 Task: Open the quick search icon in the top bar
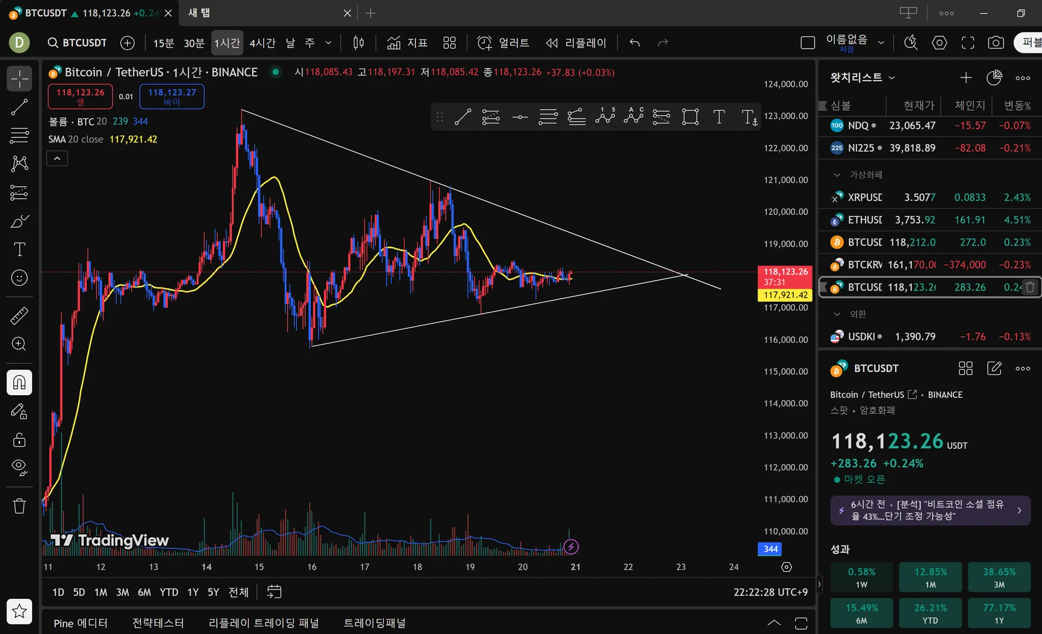(x=911, y=43)
